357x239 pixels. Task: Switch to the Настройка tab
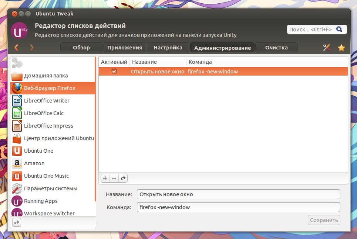point(168,48)
